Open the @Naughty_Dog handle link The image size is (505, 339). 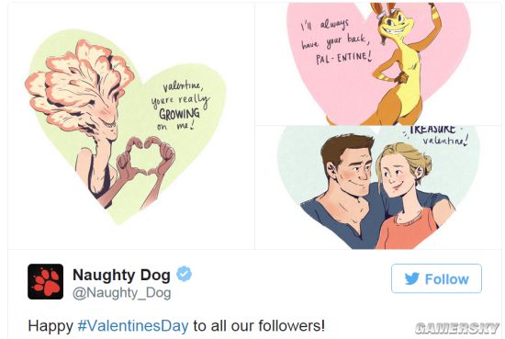tap(122, 293)
